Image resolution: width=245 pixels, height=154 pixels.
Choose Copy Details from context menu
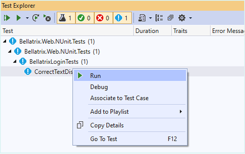(130, 125)
